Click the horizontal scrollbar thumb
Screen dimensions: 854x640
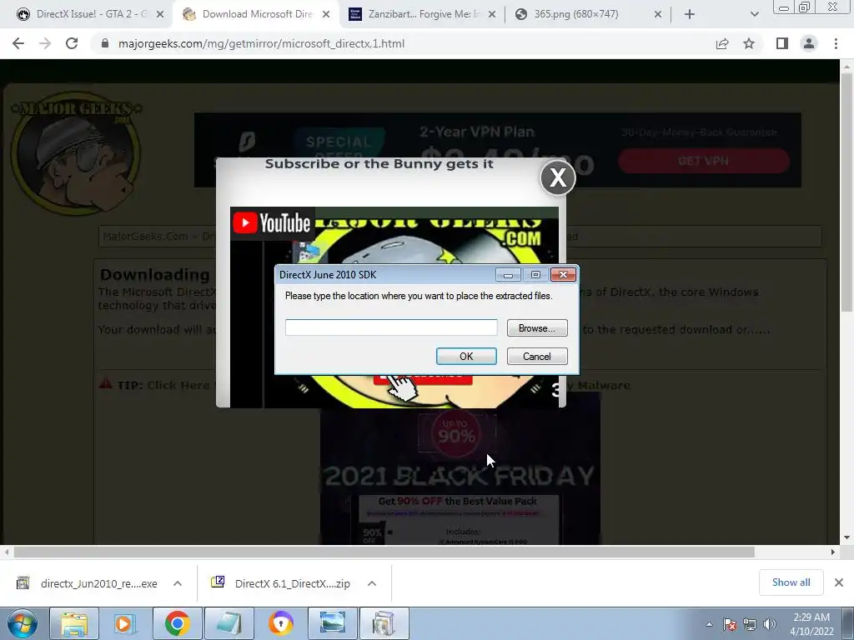pos(384,552)
